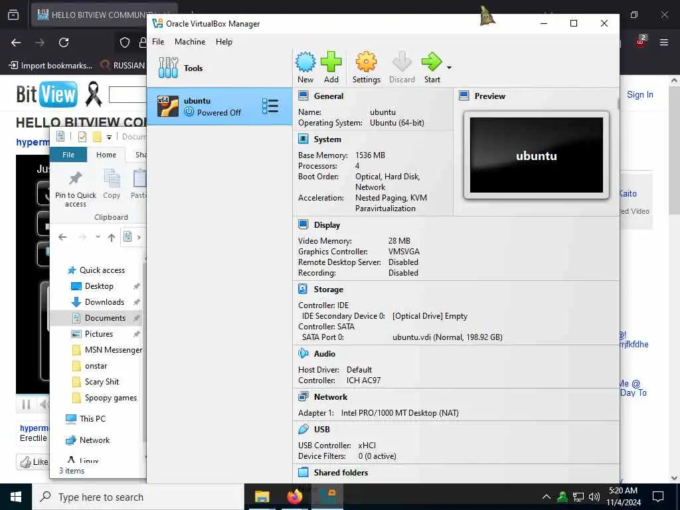Click the Preview panel header

489,96
